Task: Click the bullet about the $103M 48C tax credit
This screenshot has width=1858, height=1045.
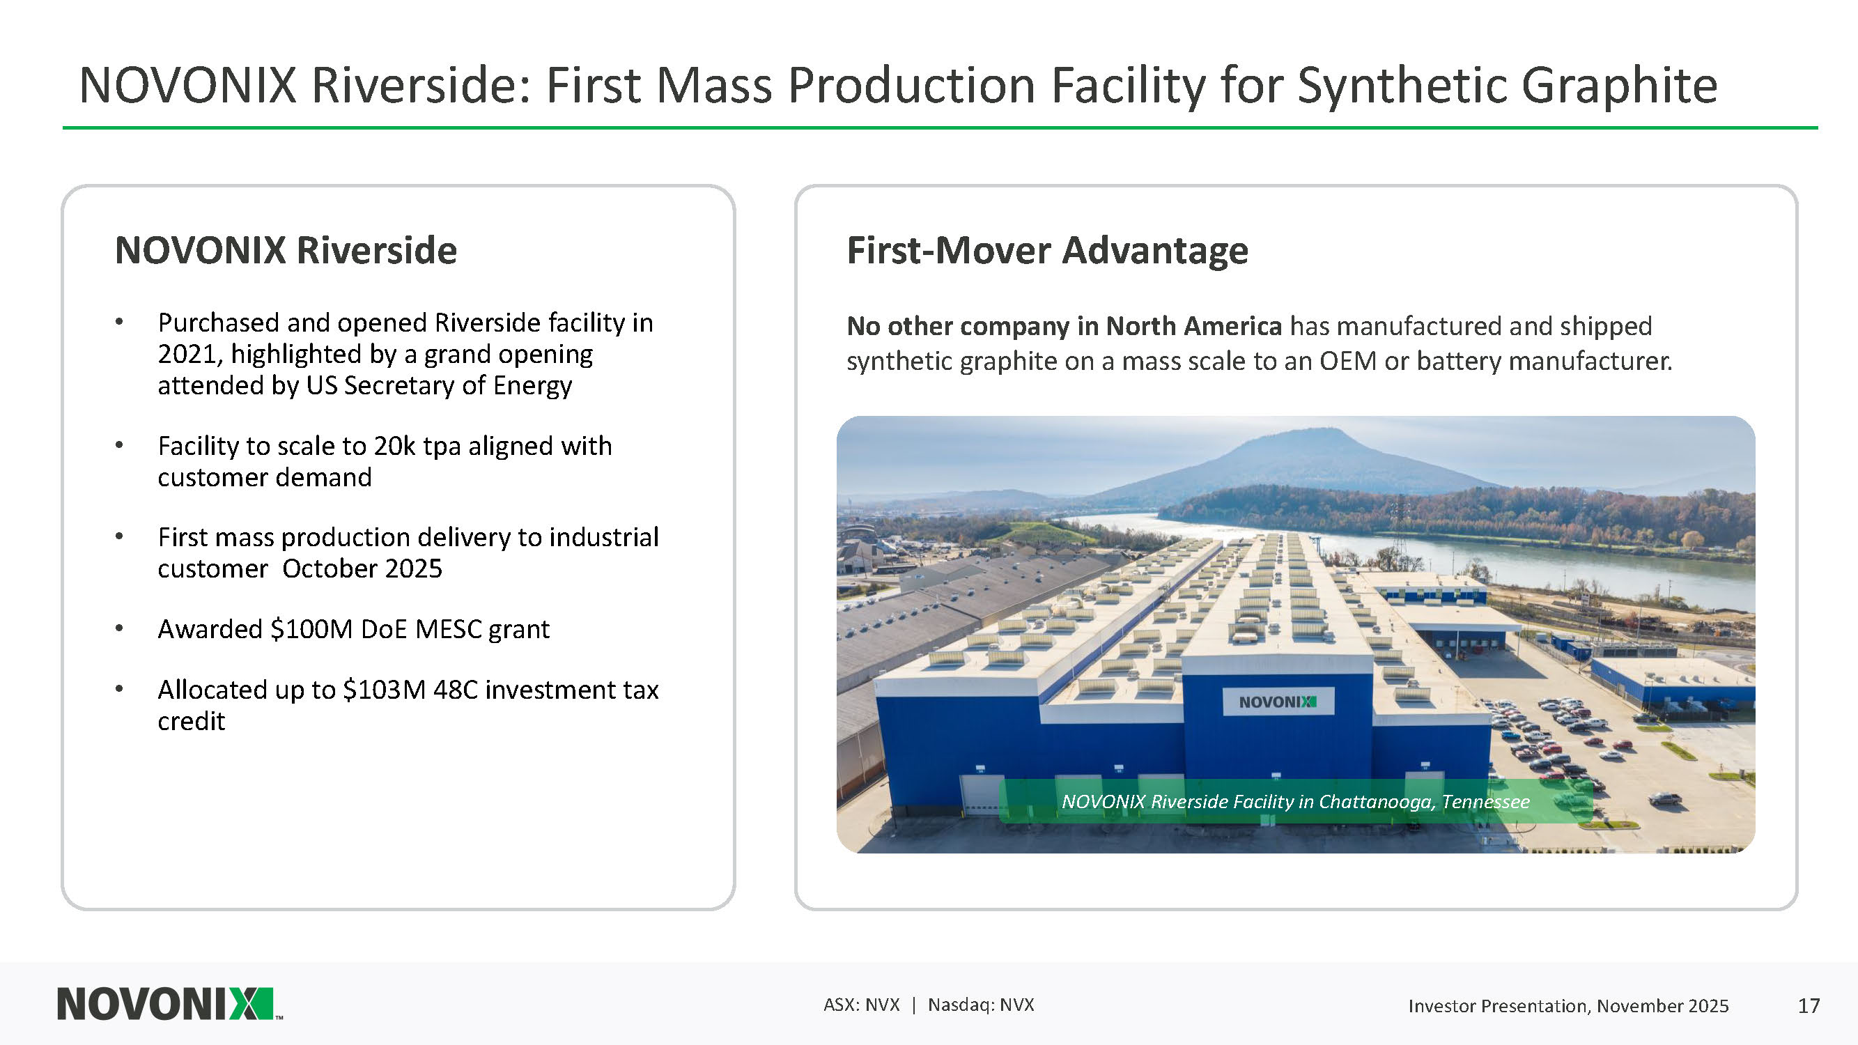Action: pos(408,704)
